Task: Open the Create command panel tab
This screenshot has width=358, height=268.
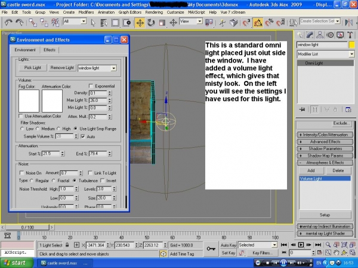Action: click(300, 35)
